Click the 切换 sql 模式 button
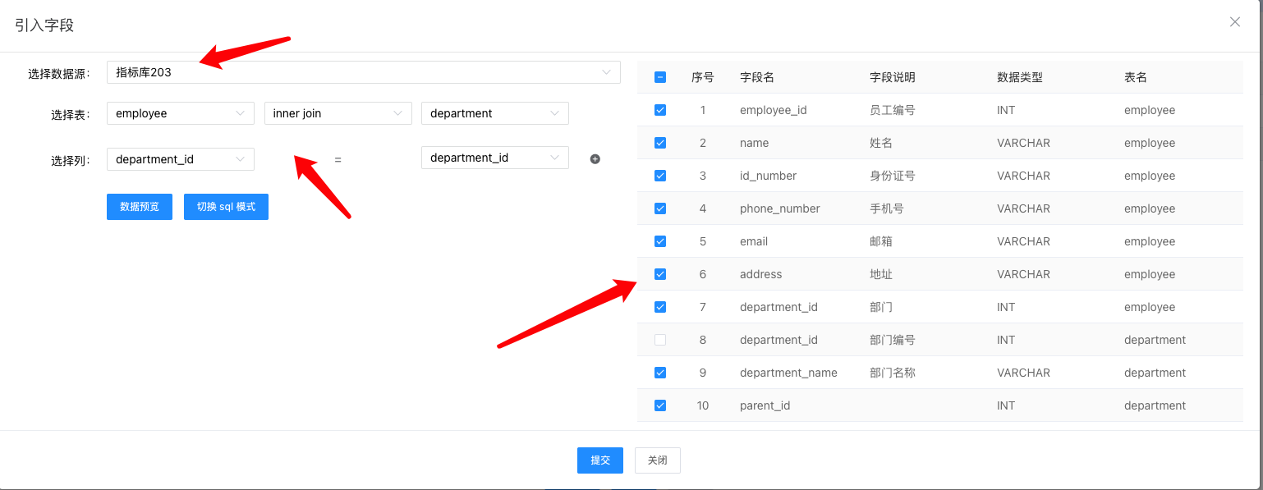Viewport: 1263px width, 490px height. tap(226, 207)
